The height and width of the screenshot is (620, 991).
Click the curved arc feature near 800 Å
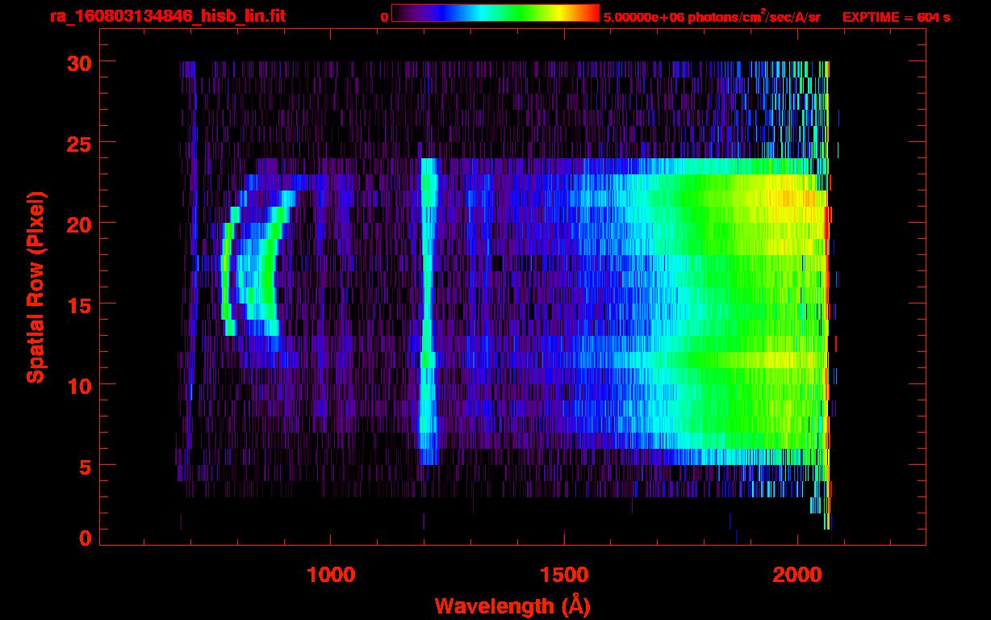[228, 270]
